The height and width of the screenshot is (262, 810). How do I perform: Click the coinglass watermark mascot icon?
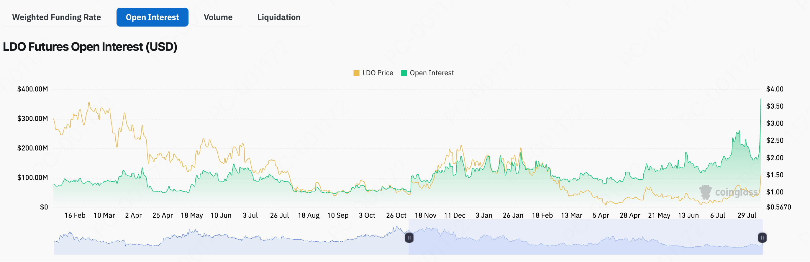tap(705, 192)
